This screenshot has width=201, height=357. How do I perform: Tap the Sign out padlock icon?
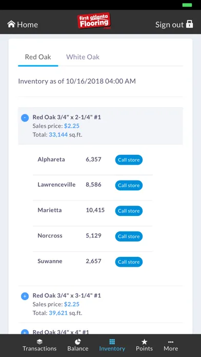189,24
